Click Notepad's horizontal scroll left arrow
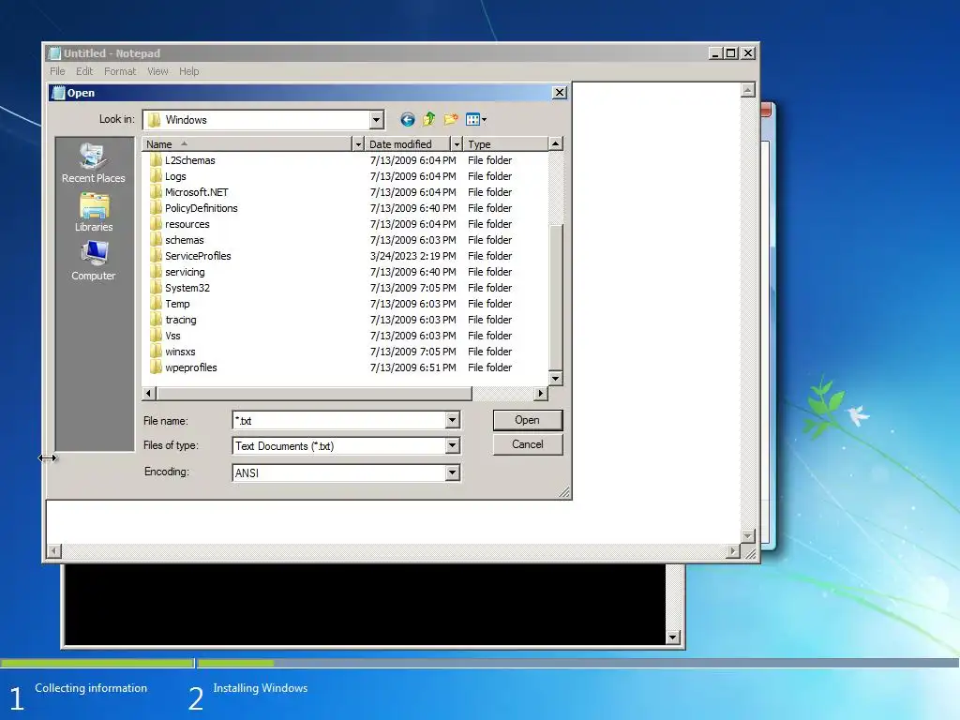 (53, 551)
